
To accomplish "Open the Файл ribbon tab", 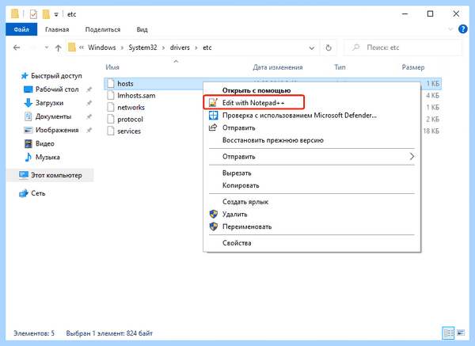I will 21,29.
